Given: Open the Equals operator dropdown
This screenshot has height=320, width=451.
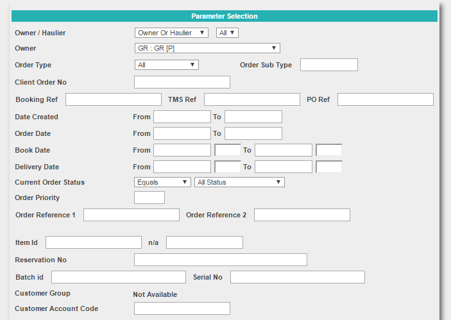Looking at the screenshot, I should coord(162,182).
